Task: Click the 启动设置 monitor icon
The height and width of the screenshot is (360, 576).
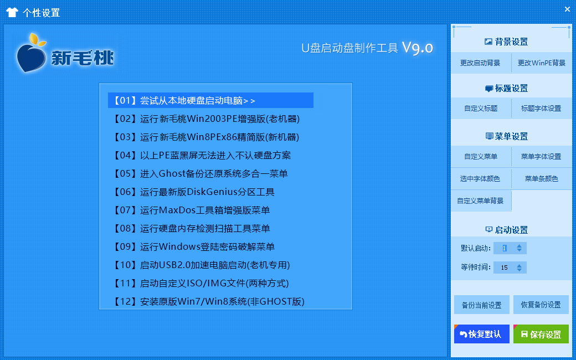Action: point(488,230)
